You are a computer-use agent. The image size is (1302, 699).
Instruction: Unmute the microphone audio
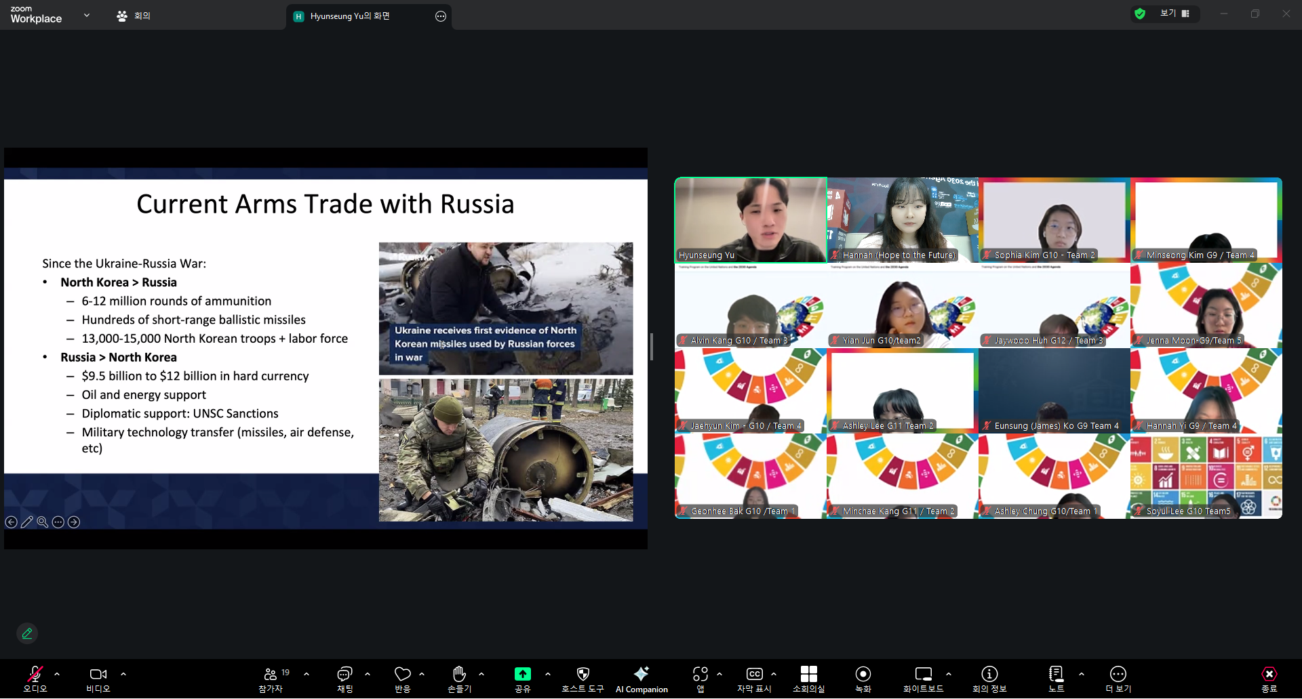[35, 674]
